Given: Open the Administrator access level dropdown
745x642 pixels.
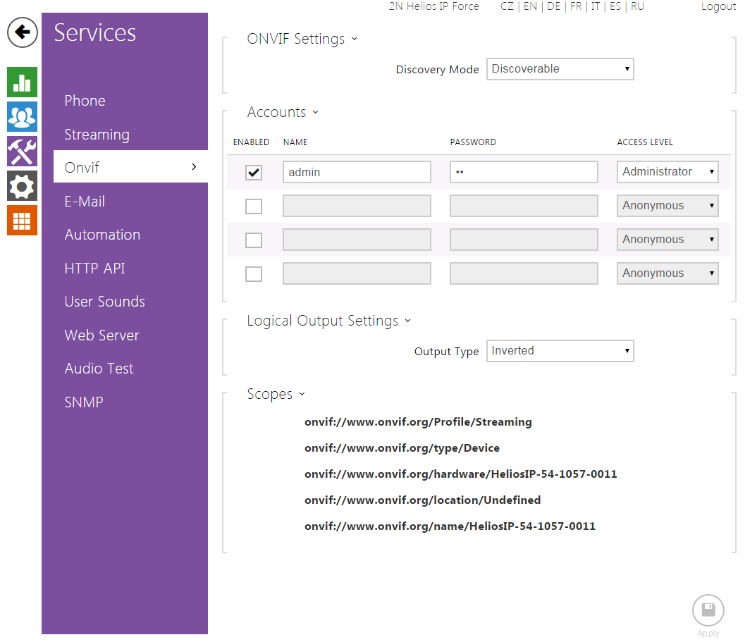Looking at the screenshot, I should click(x=667, y=172).
